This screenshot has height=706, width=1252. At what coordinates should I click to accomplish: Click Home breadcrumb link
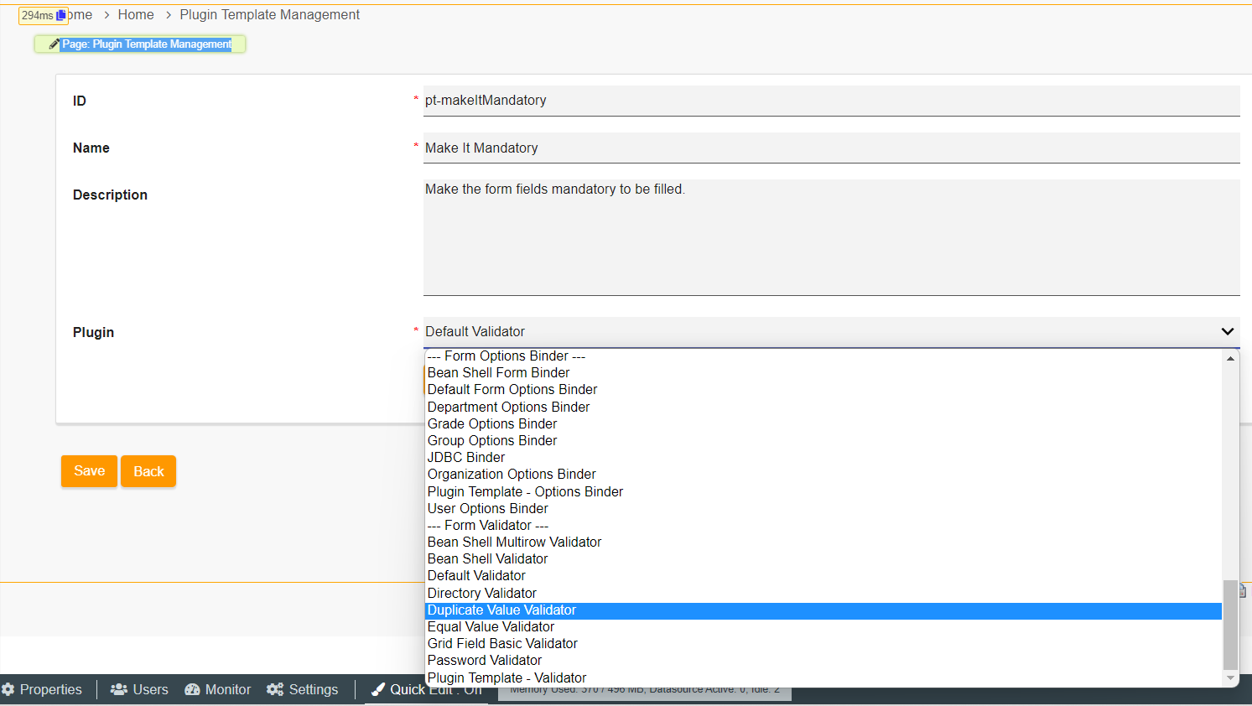click(x=136, y=15)
